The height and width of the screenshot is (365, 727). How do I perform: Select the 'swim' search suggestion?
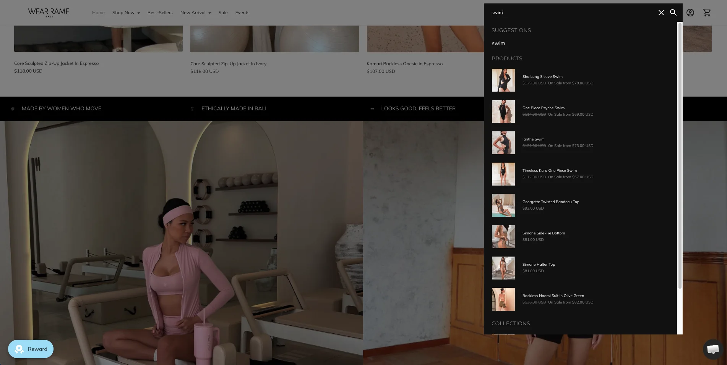point(498,44)
